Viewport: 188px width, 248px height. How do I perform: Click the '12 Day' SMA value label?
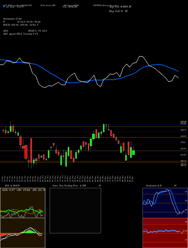coord(15,7)
